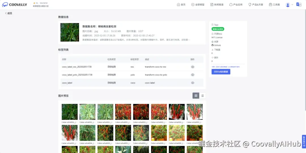Image resolution: width=306 pixels, height=153 pixels.
Task: Click the 标签类型 column header
Action: pyautogui.click(x=135, y=59)
